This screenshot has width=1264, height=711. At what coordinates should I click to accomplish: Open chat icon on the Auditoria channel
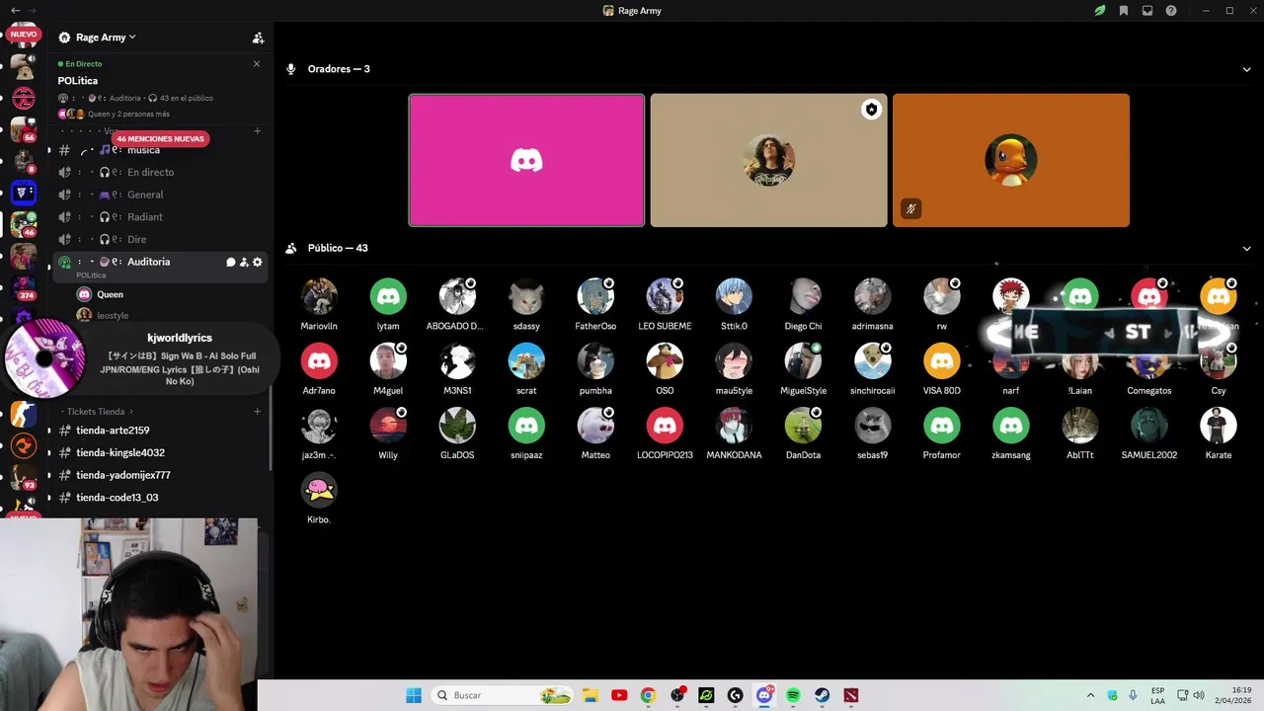(231, 262)
